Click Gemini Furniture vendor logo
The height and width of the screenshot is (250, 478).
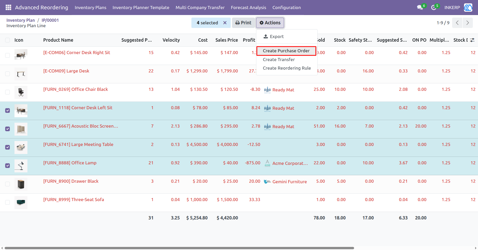tap(267, 182)
